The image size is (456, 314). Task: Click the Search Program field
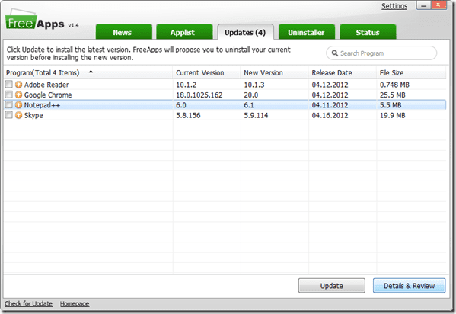coord(381,53)
